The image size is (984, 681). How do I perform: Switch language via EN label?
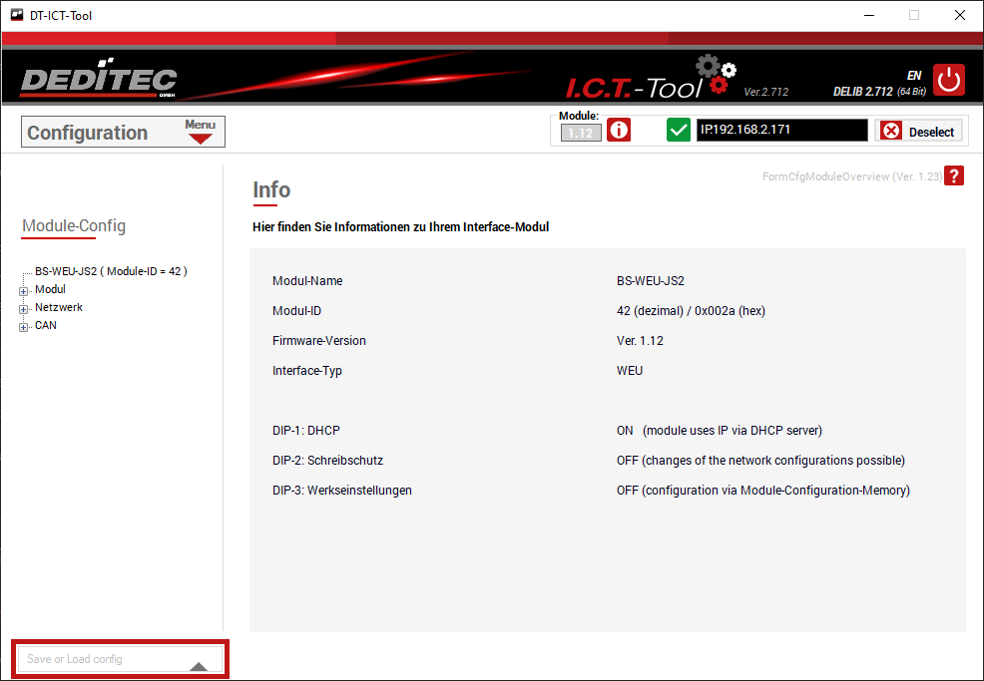pos(913,75)
